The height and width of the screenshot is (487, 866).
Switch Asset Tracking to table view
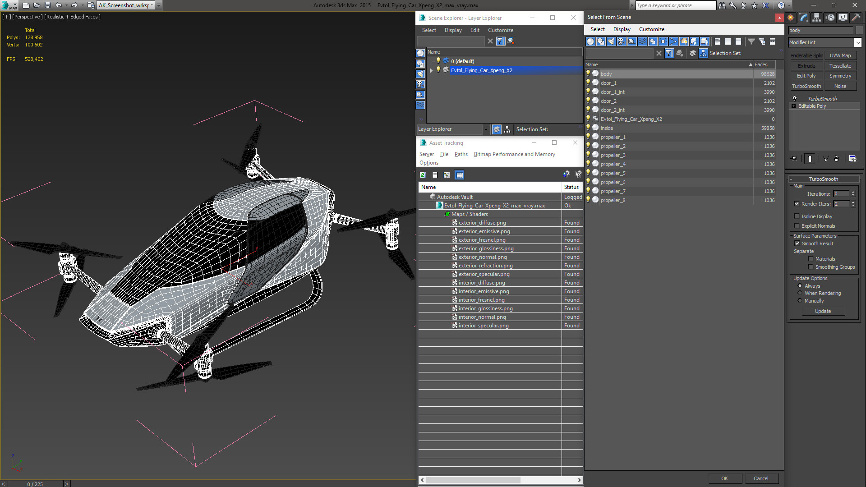(459, 175)
